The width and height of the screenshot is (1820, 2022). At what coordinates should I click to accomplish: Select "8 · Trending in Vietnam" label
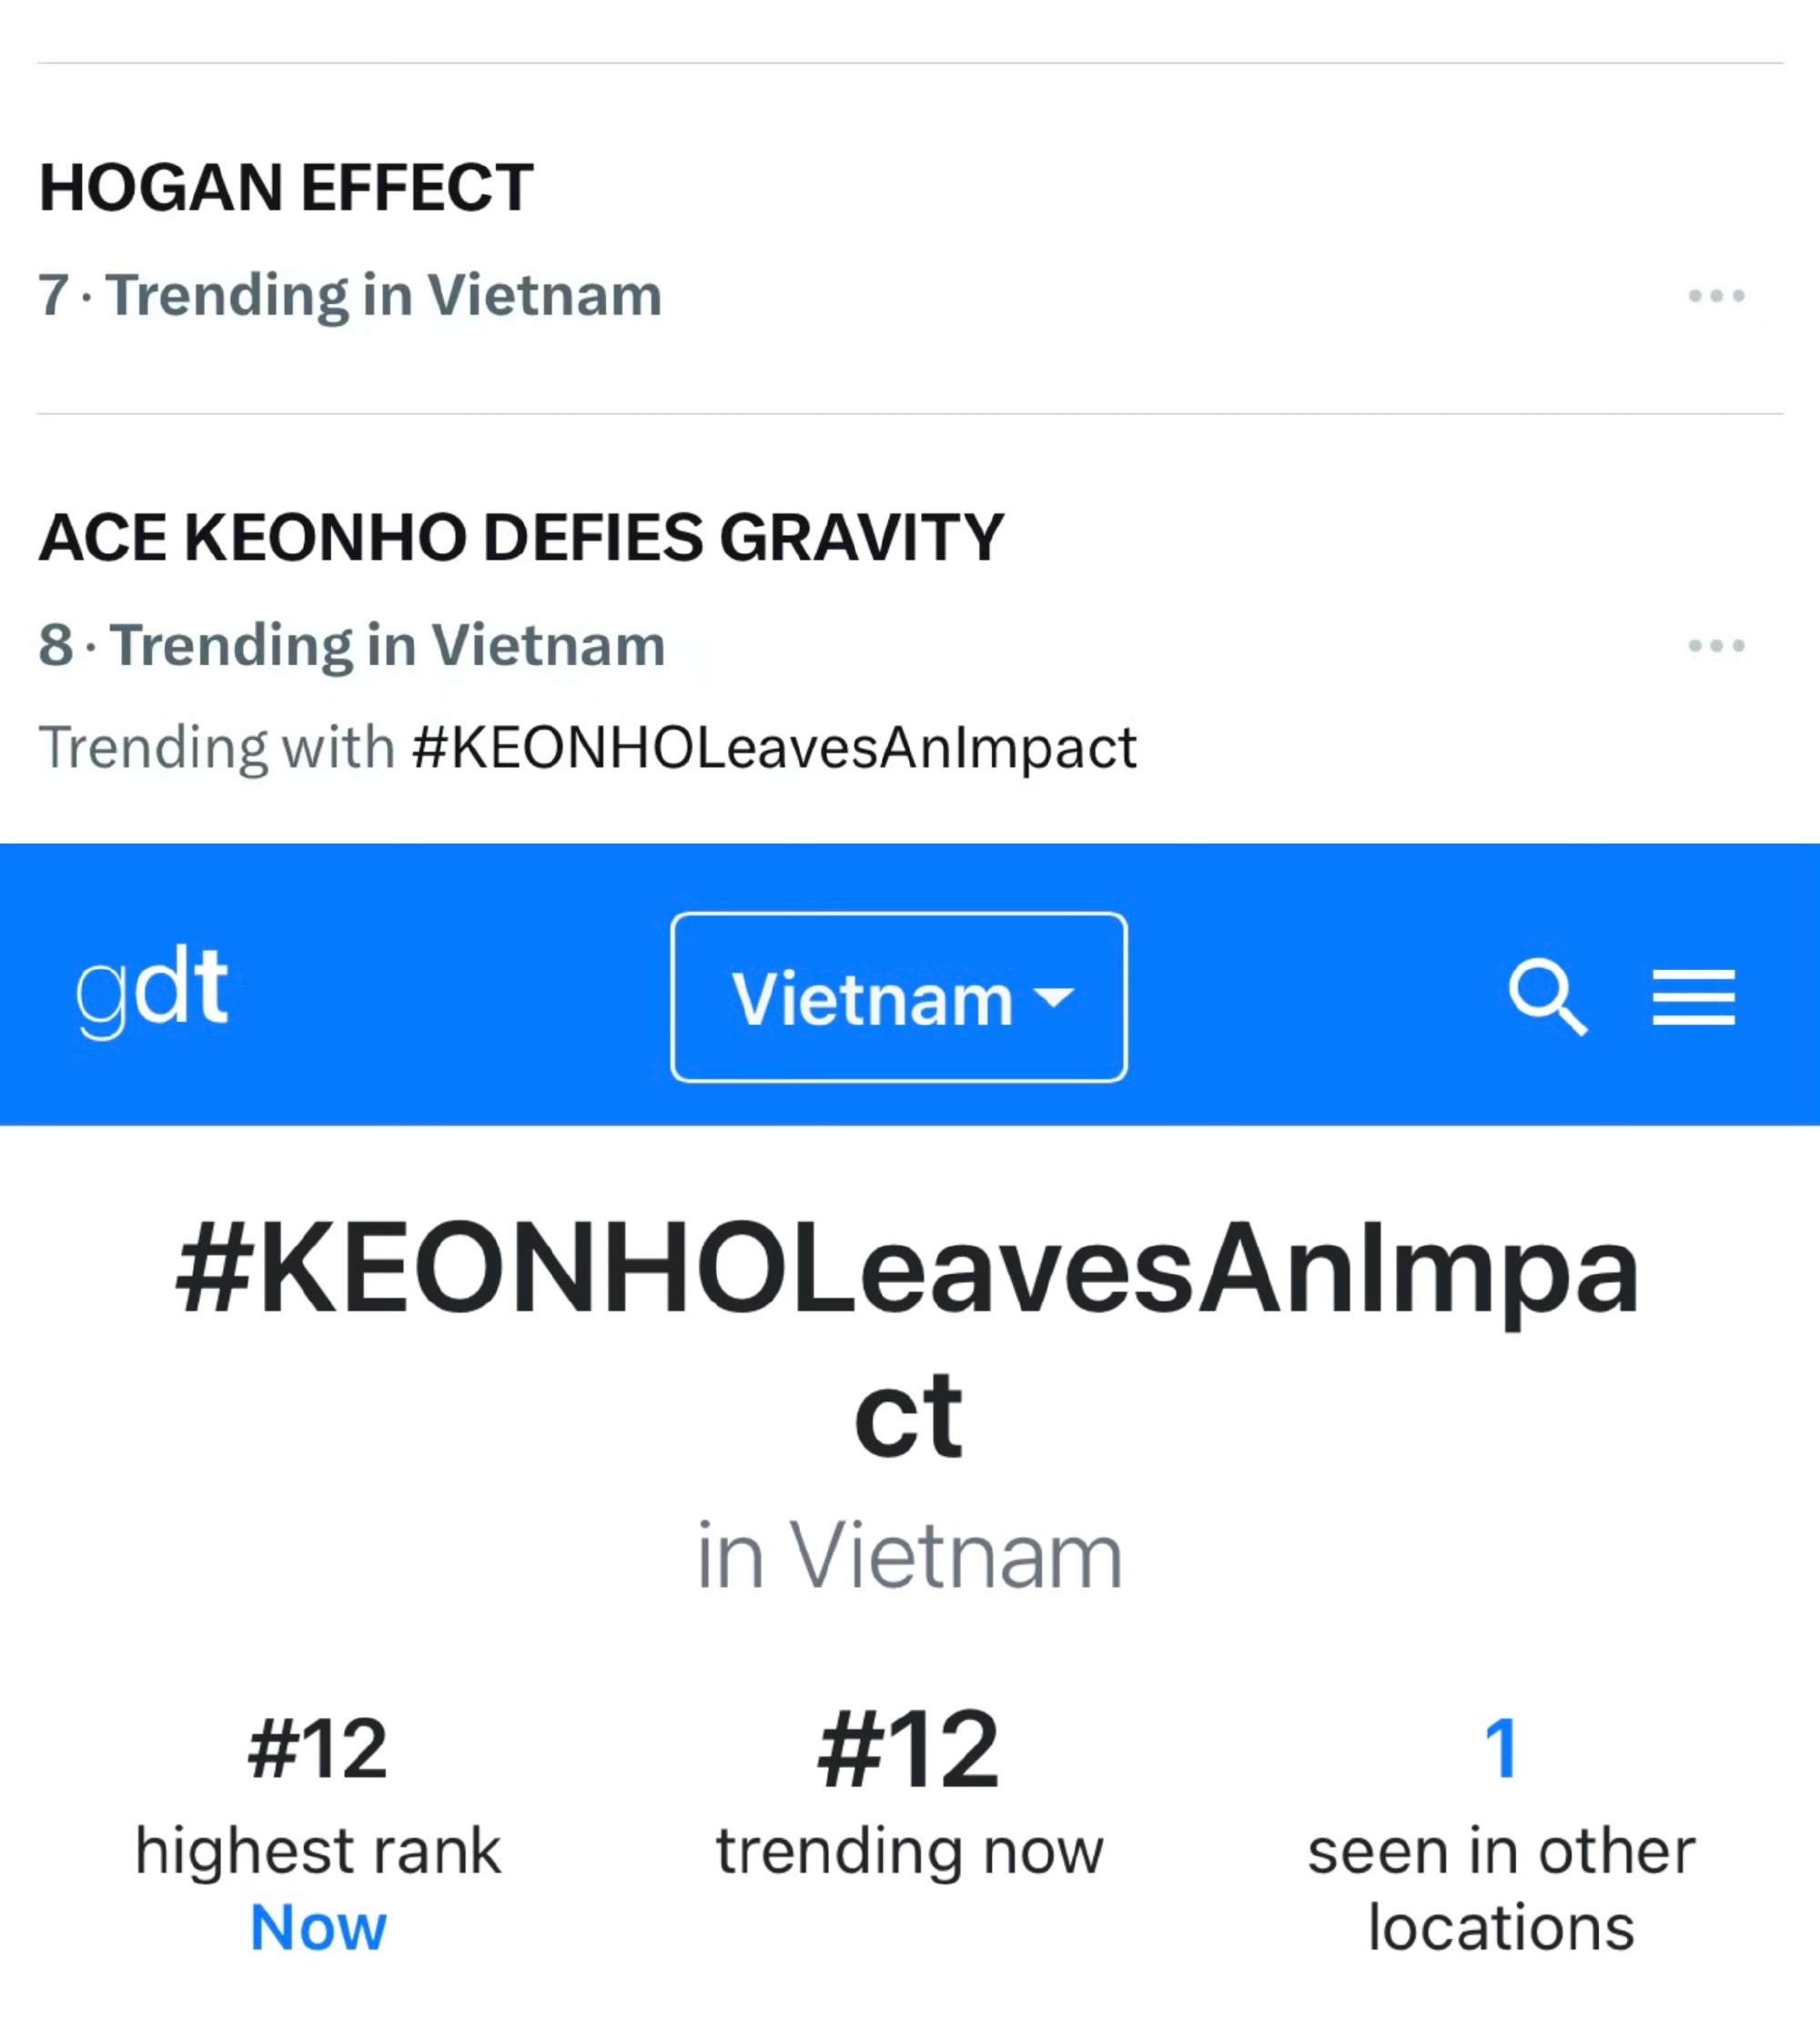352,646
